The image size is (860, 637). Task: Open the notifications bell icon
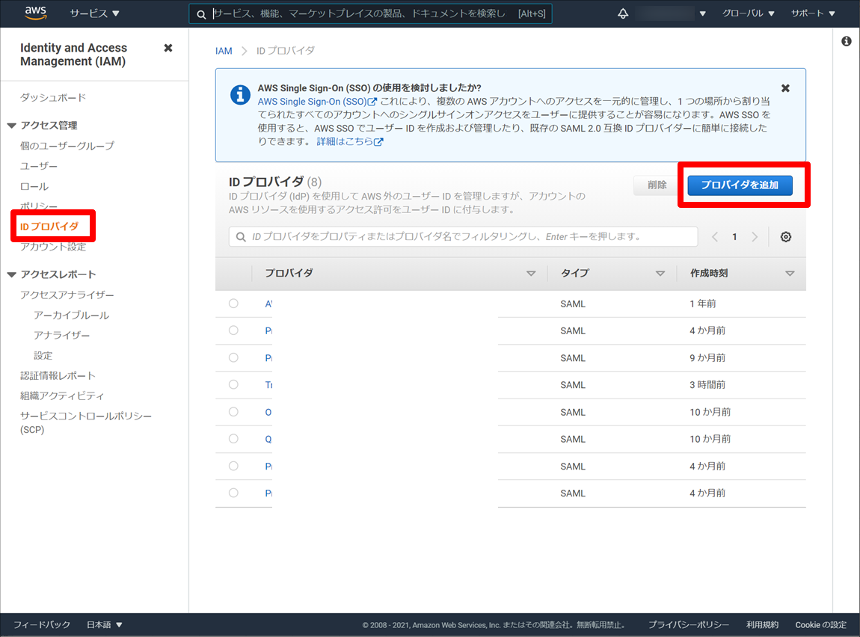622,13
